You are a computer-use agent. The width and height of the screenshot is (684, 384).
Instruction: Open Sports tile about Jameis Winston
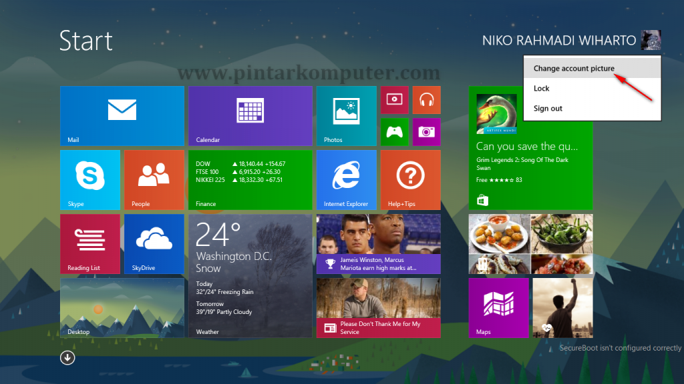pos(379,244)
